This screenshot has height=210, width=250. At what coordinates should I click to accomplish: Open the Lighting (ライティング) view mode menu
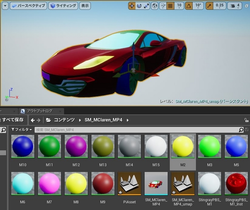pos(63,6)
